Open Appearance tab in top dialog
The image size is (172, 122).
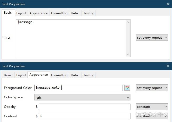[x=39, y=13]
